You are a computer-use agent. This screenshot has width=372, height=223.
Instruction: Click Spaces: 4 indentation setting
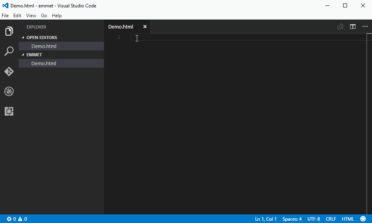coord(292,219)
